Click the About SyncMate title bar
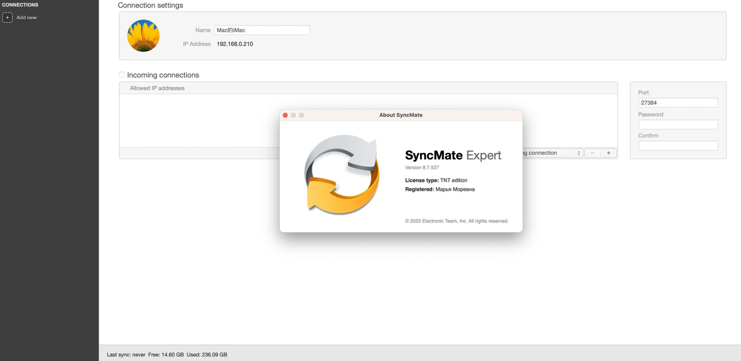 401,115
